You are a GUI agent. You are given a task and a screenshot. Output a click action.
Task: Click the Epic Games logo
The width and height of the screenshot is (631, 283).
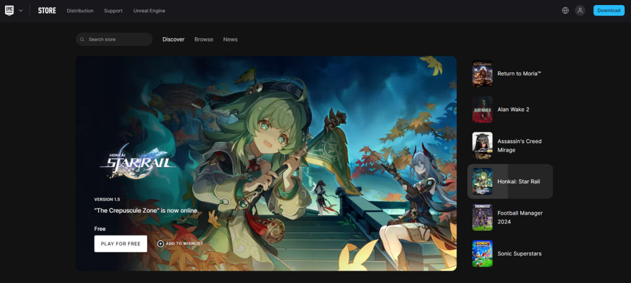pyautogui.click(x=9, y=10)
